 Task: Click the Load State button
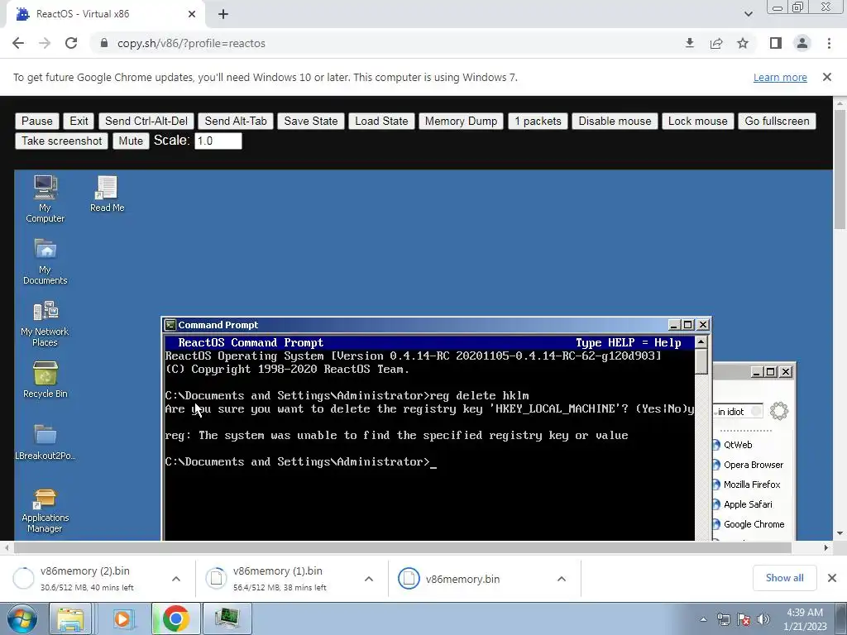pyautogui.click(x=381, y=121)
